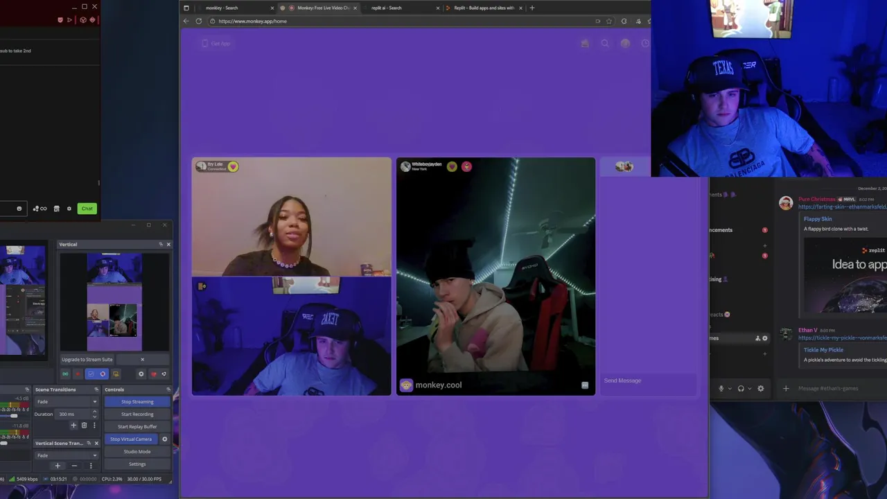Screen dimensions: 887x499
Task: Click Upgrade to Stream Suite
Action: [87, 359]
